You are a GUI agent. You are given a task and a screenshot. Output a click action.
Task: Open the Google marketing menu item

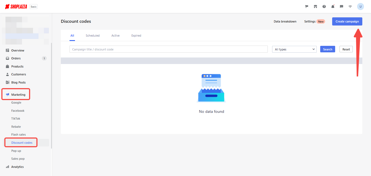[16, 103]
